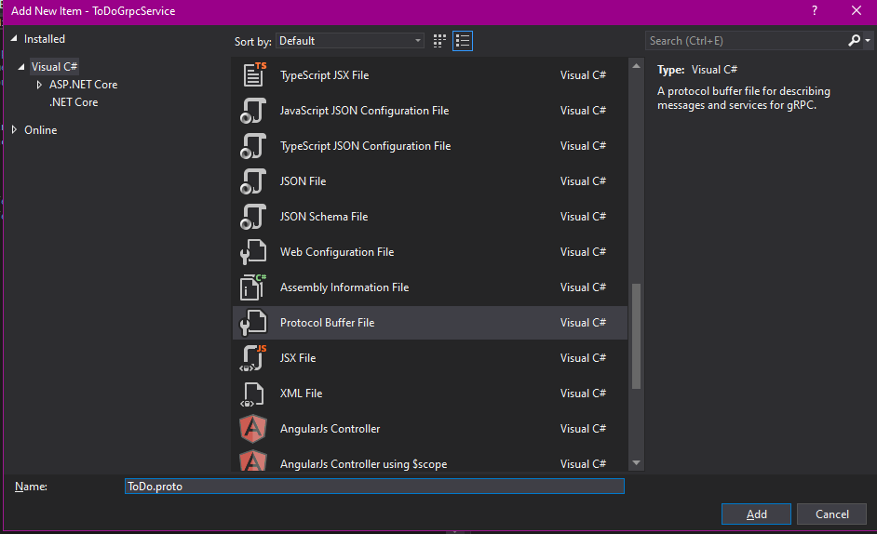Select the Visual C# category
877x534 pixels.
pyautogui.click(x=54, y=67)
